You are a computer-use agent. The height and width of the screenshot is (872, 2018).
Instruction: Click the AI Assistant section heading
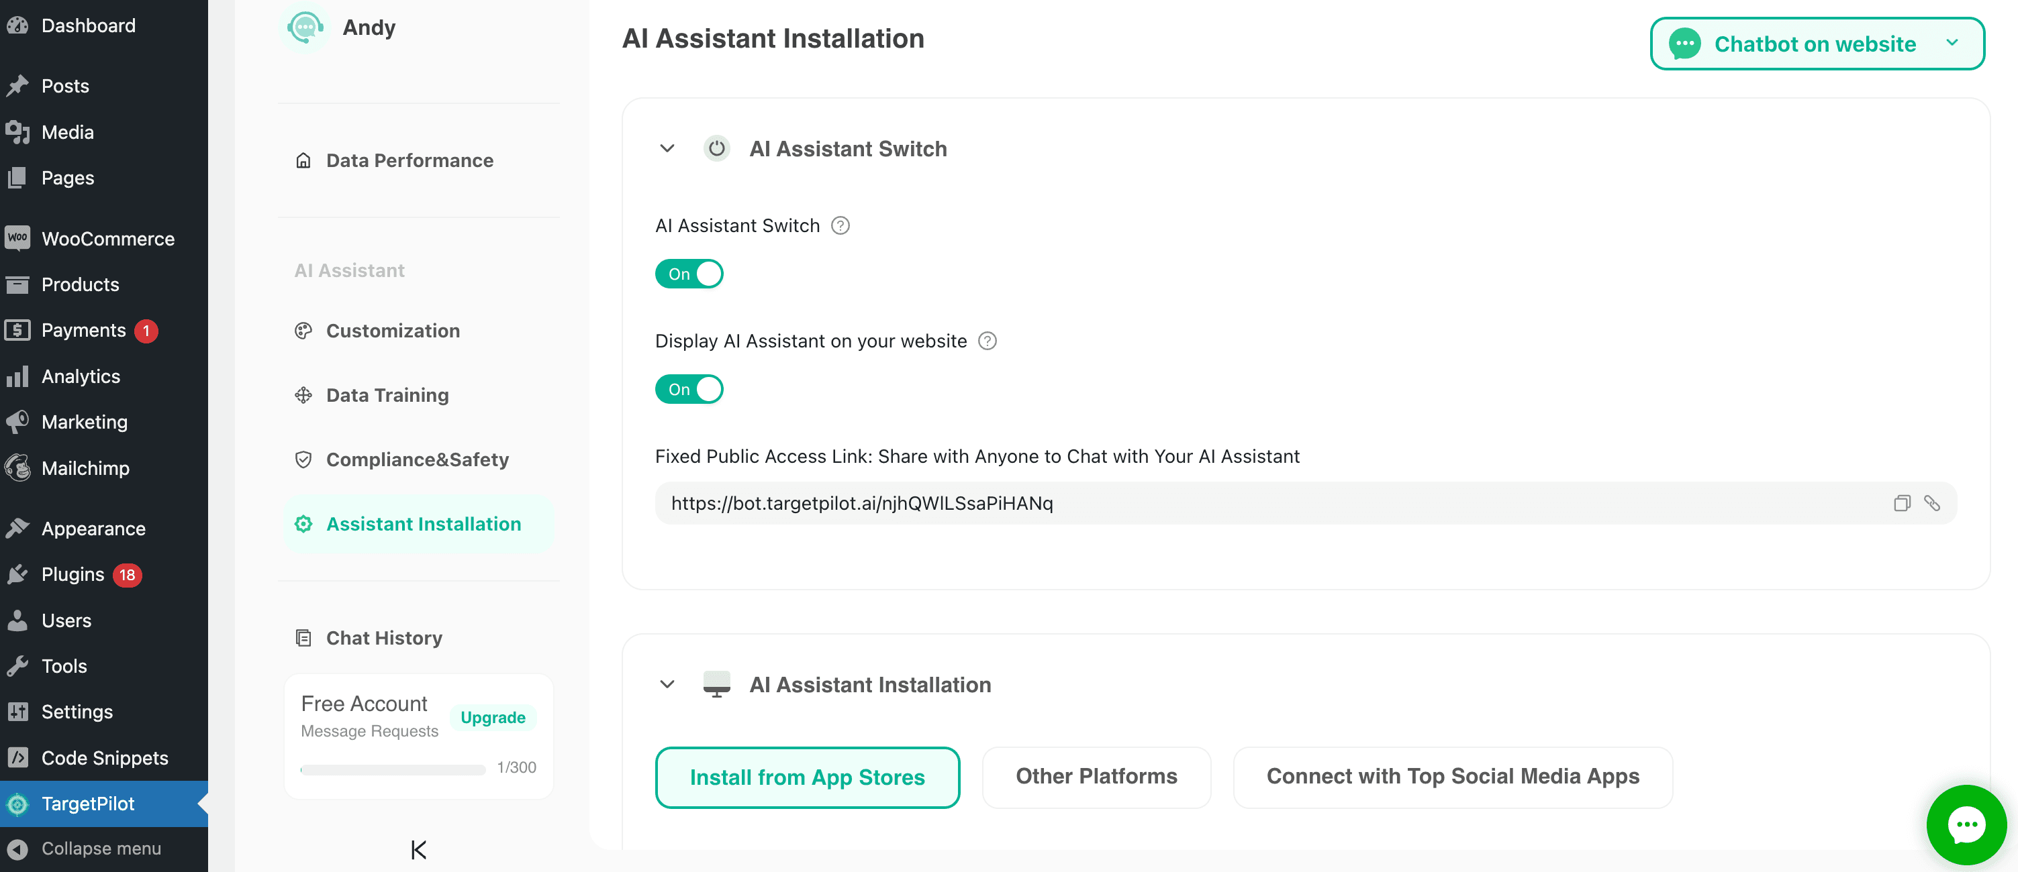pos(349,270)
